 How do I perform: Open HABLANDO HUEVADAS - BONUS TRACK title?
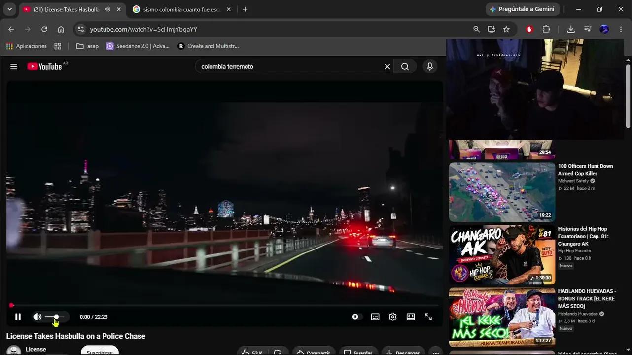[587, 299]
